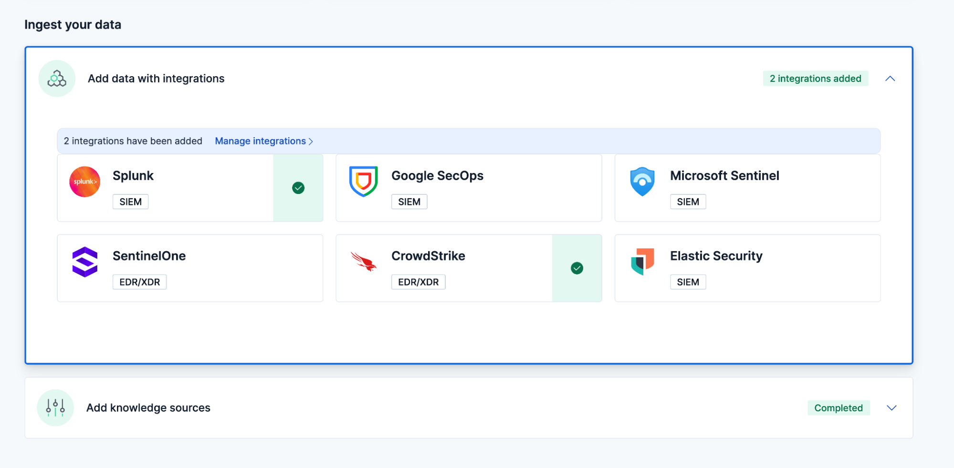Screen dimensions: 954x468
Task: Click the Completed status badge
Action: [x=839, y=408]
